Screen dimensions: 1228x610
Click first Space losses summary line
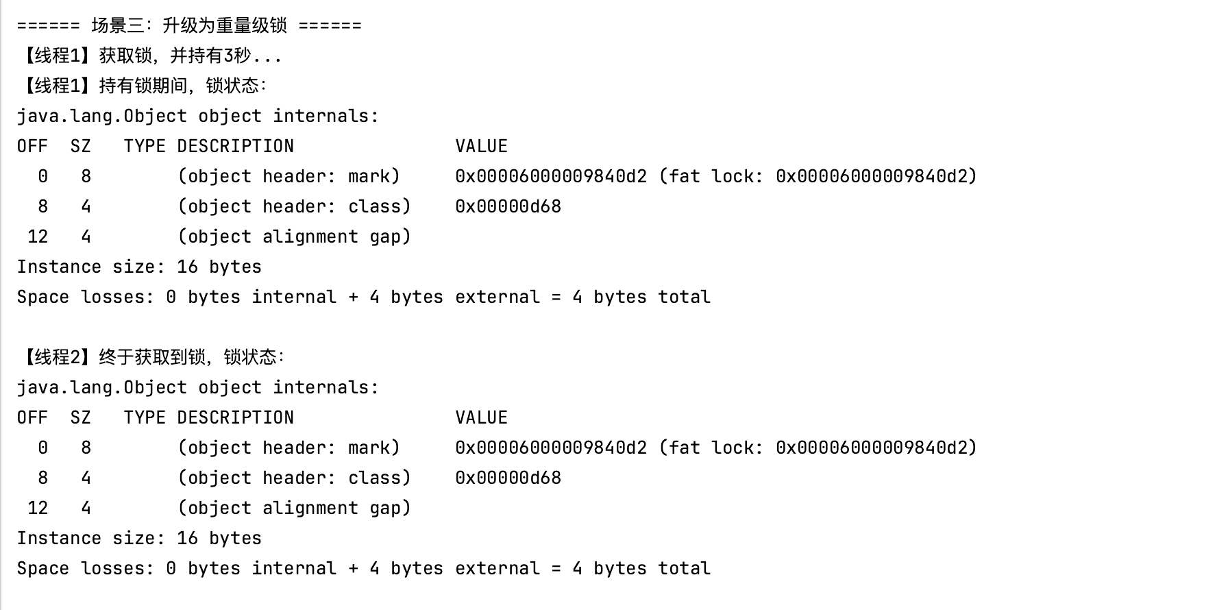(x=364, y=297)
